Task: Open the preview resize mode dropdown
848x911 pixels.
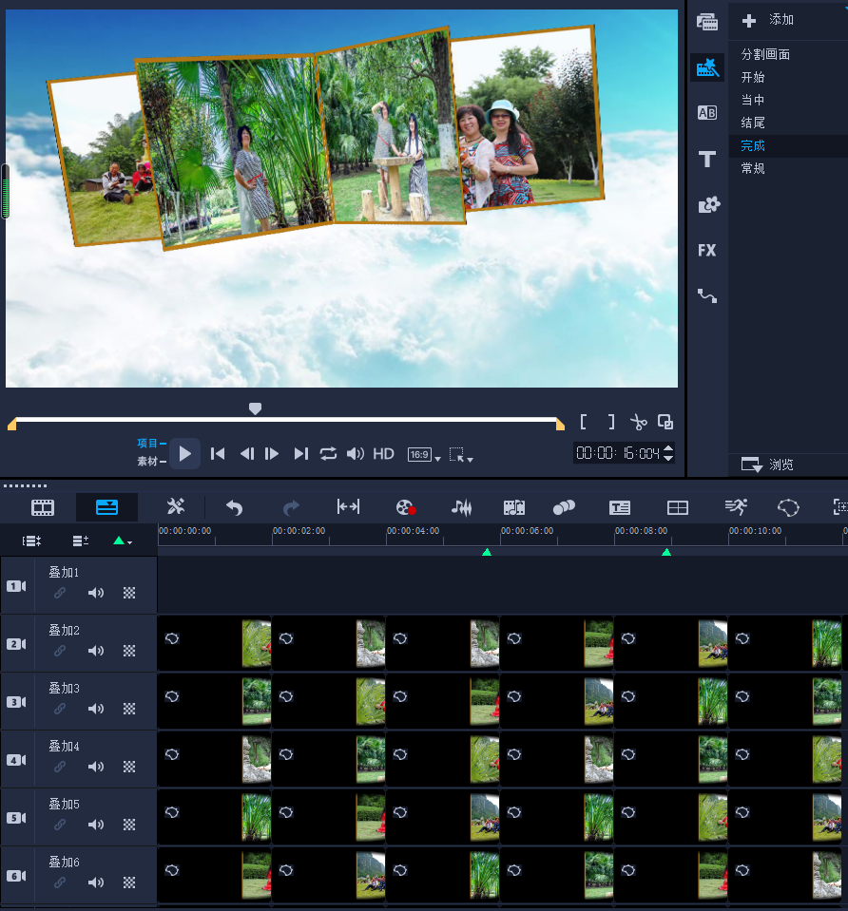Action: click(x=461, y=455)
